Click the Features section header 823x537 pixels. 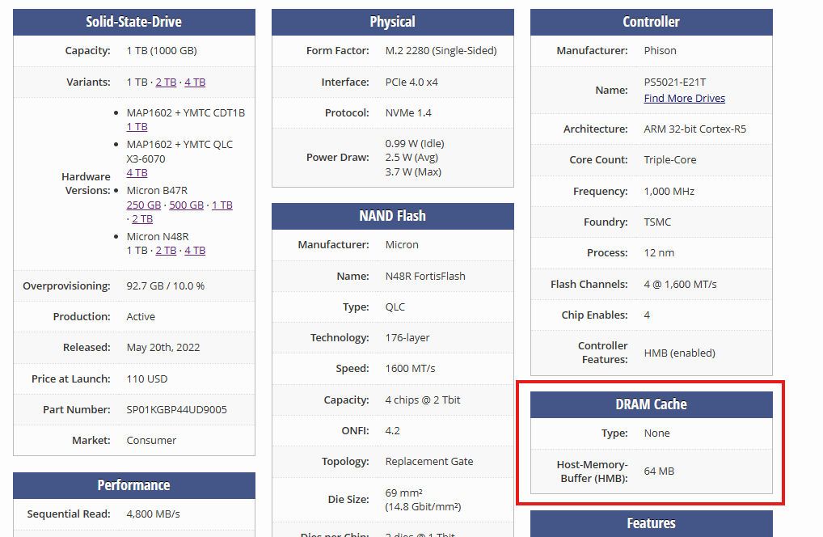pyautogui.click(x=652, y=523)
